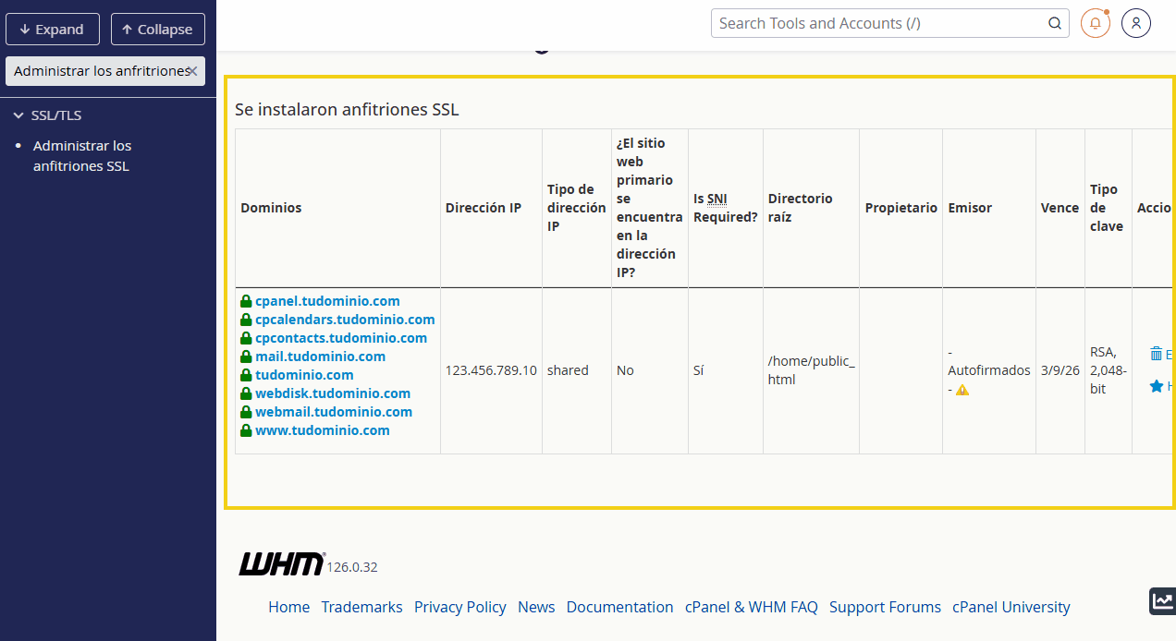
Task: Click the yellow warning icon by Autofirmados
Action: click(962, 390)
